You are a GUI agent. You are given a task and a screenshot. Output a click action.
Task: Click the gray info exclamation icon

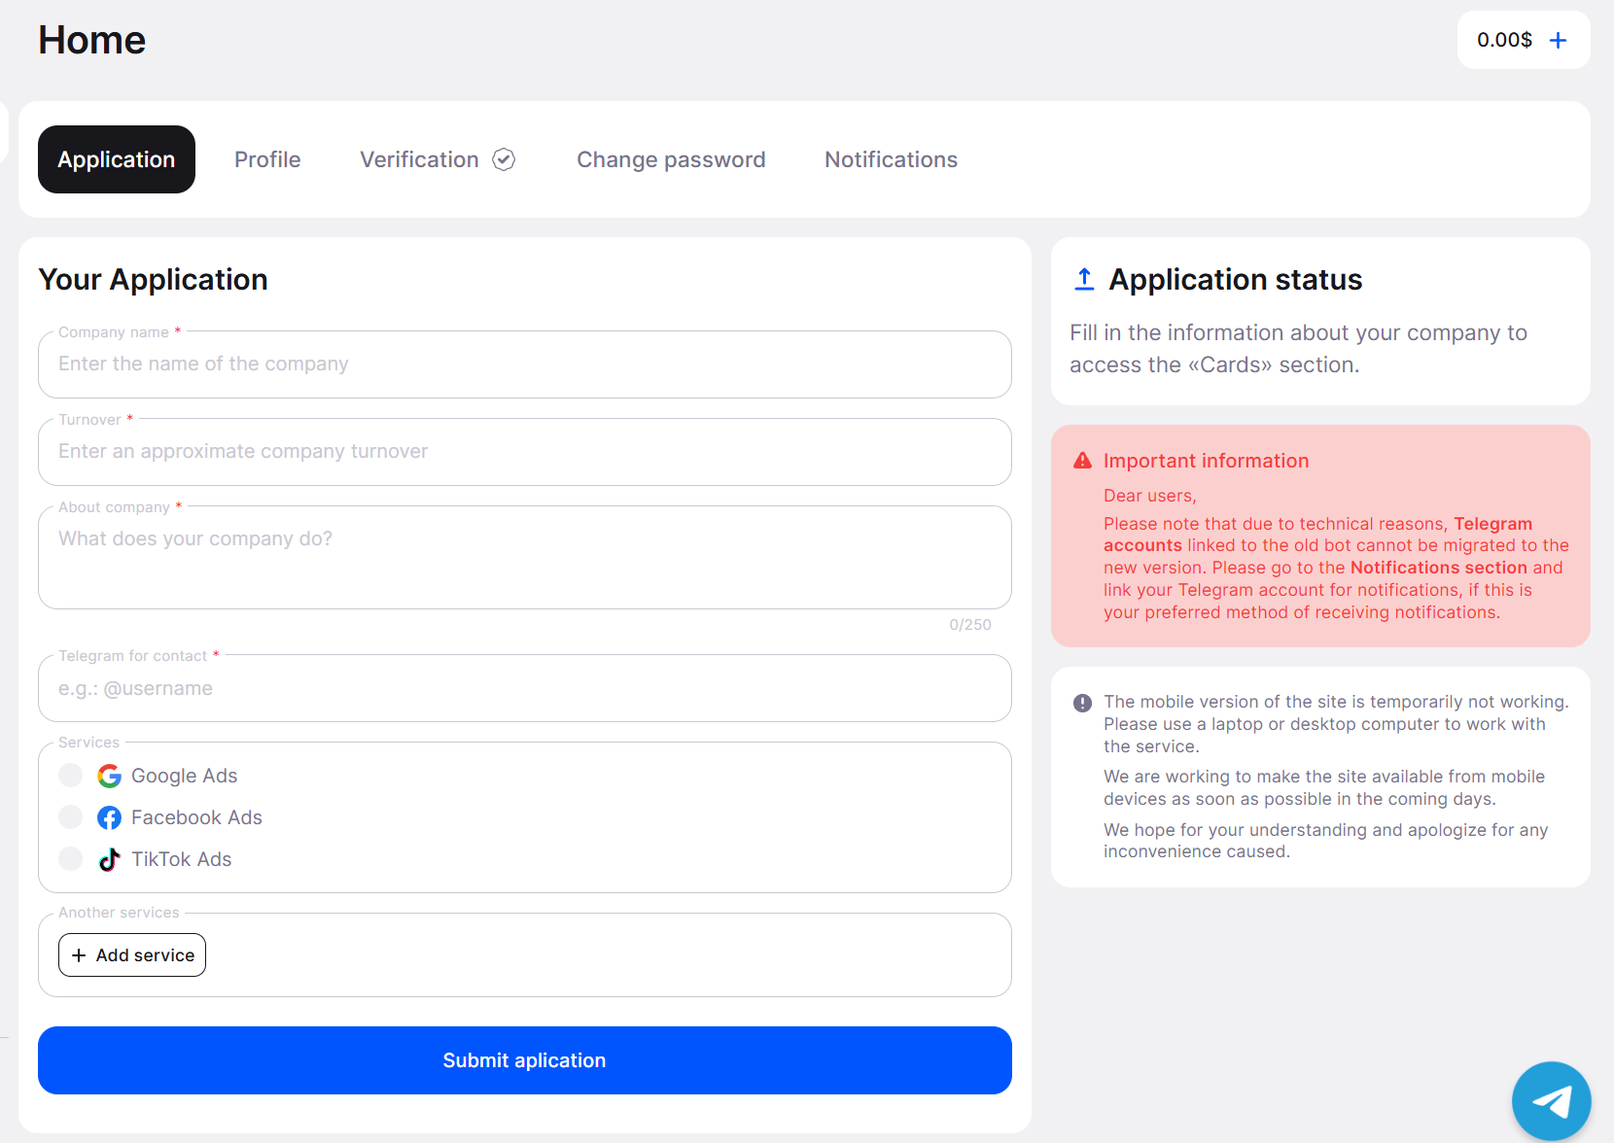(1082, 703)
